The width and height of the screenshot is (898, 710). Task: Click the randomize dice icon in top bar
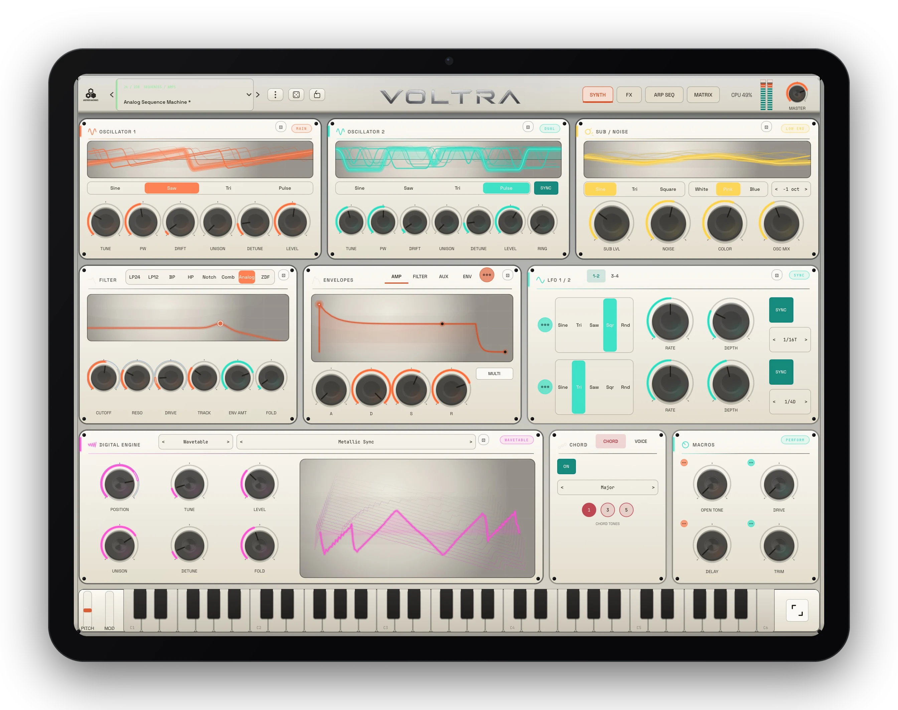tap(296, 95)
